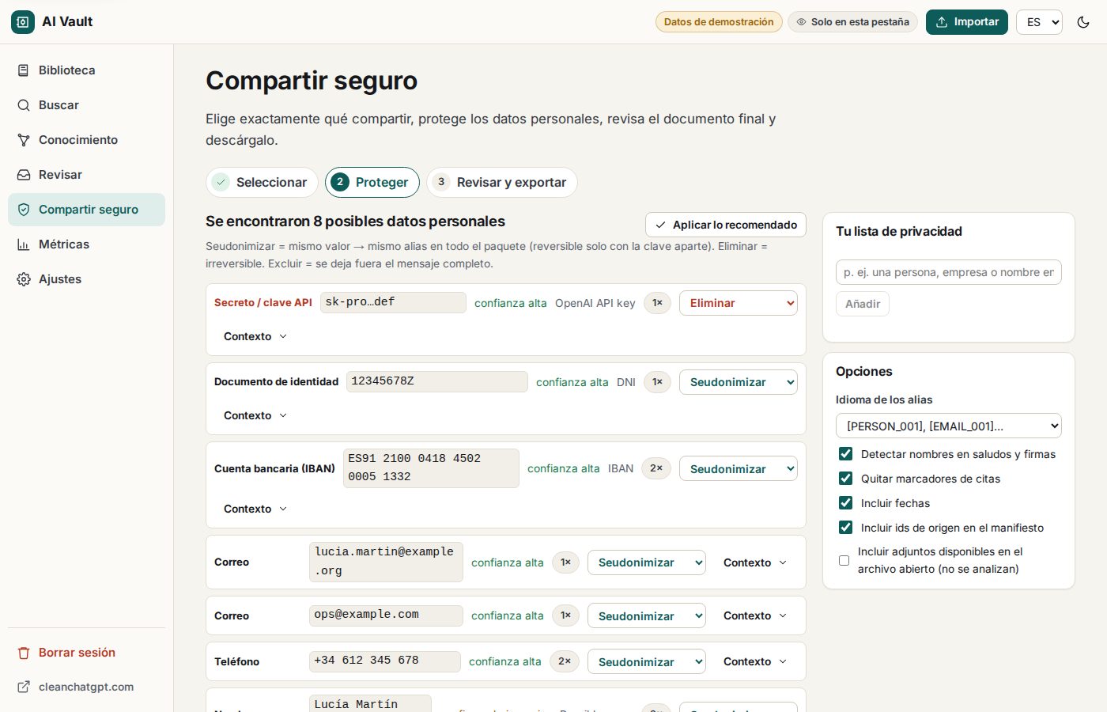Enable 'Incluir adjuntos disponibles' checkbox
1107x712 pixels.
click(844, 560)
